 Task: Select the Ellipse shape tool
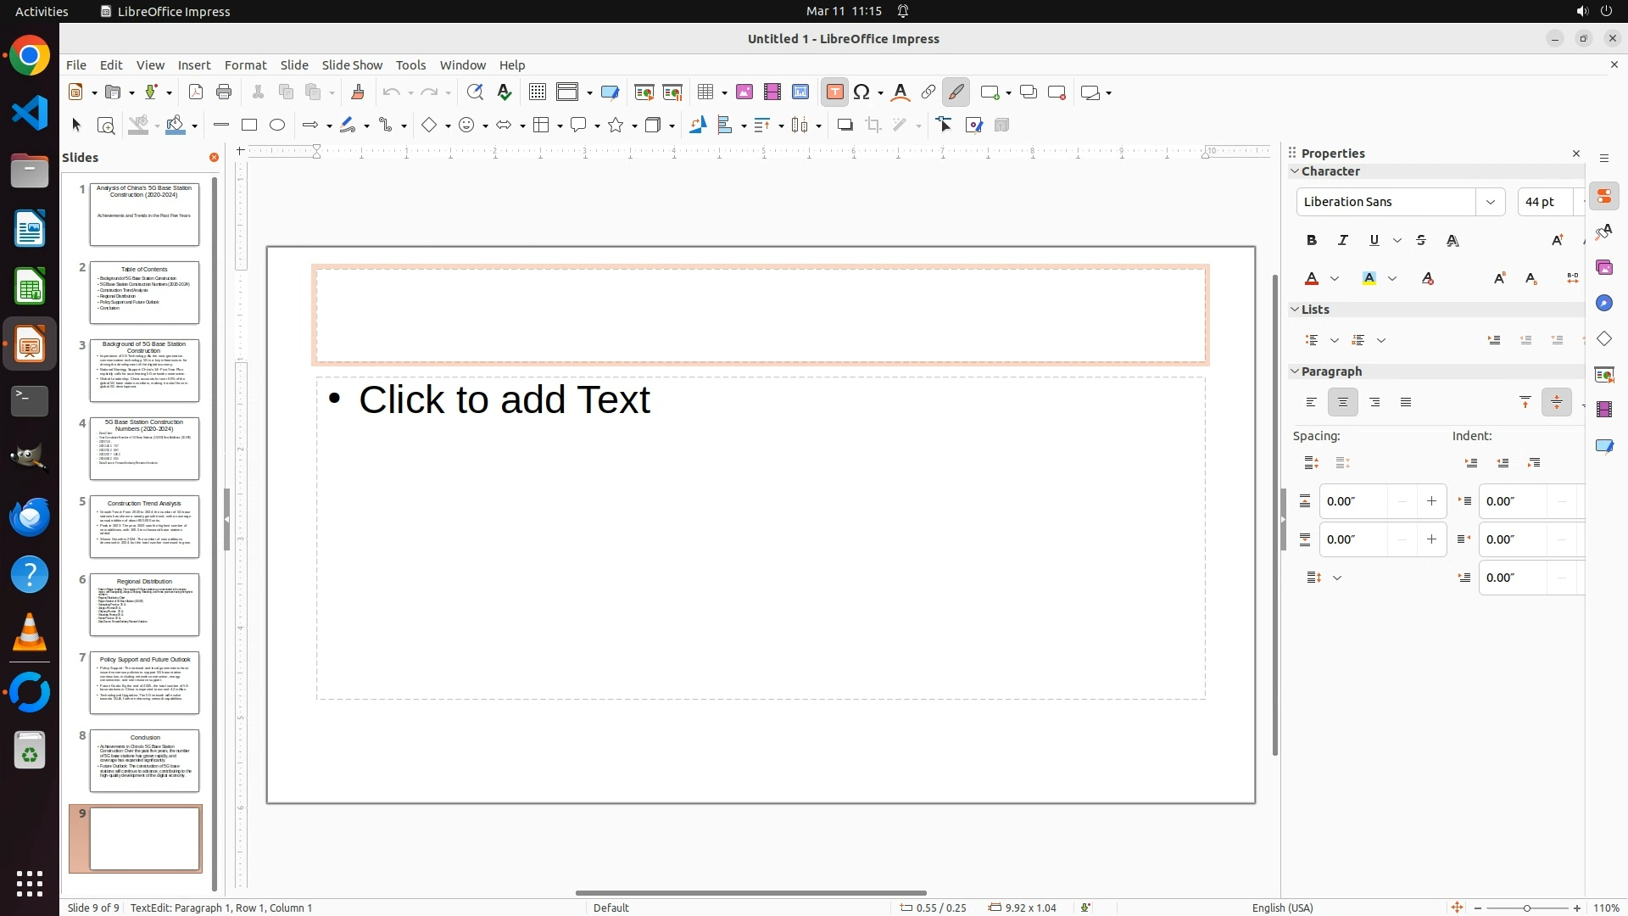point(277,126)
